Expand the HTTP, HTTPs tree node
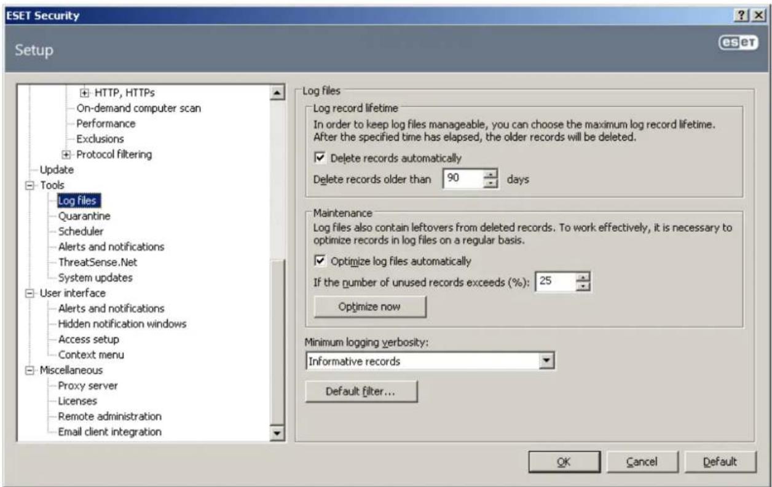The image size is (772, 487). (85, 93)
